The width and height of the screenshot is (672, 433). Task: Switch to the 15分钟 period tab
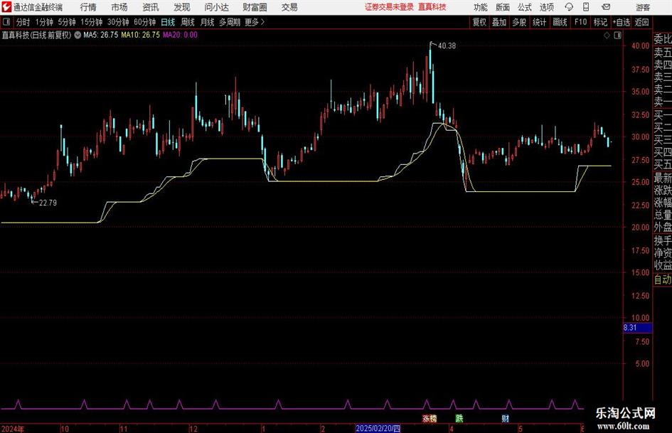pyautogui.click(x=92, y=22)
